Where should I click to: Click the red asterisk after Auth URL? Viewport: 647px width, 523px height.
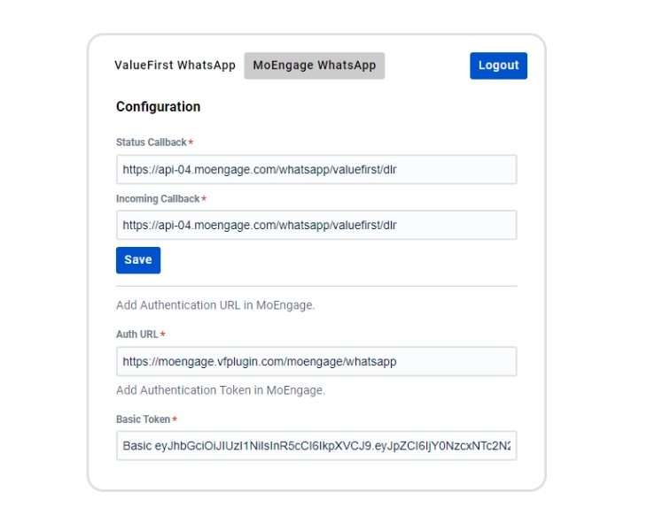click(x=163, y=335)
